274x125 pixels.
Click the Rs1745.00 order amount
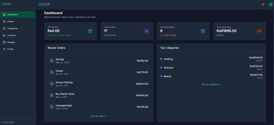[142, 107]
